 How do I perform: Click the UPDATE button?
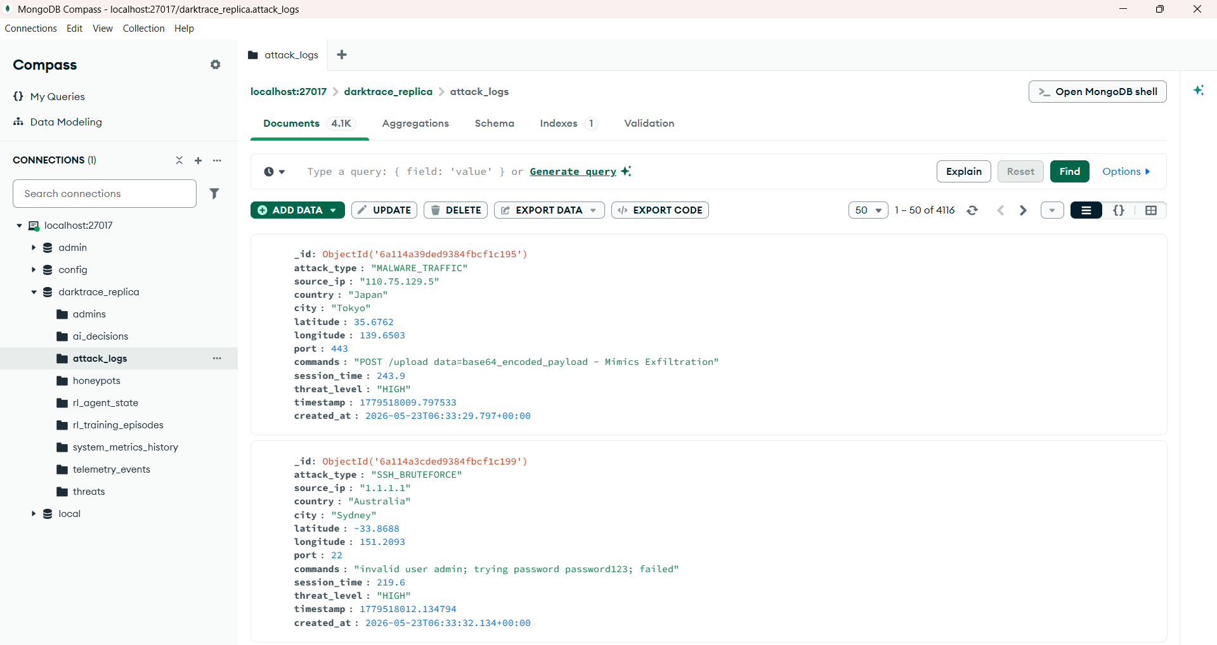pos(384,210)
